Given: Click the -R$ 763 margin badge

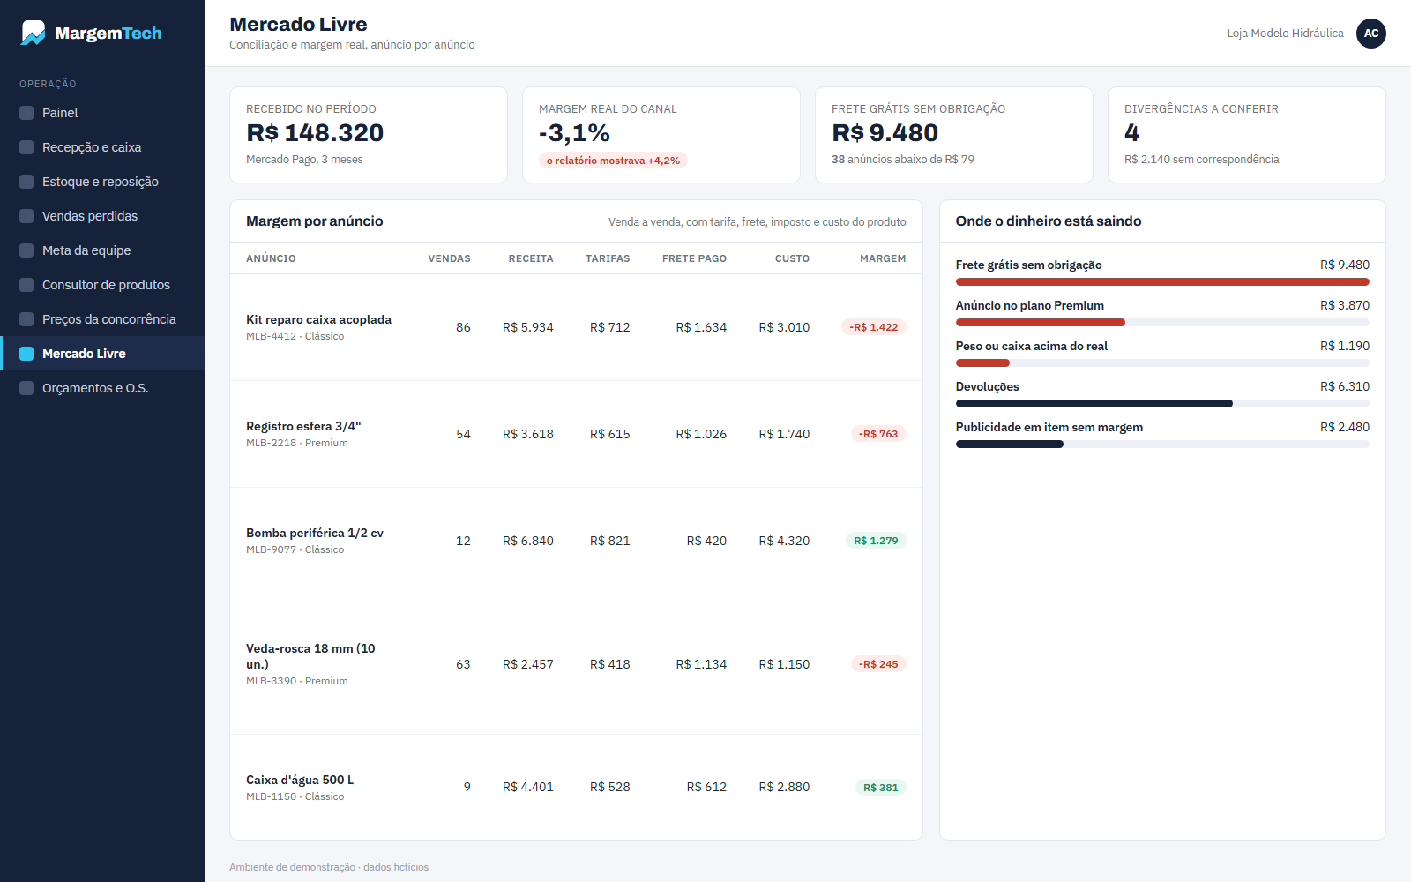Looking at the screenshot, I should pyautogui.click(x=878, y=434).
